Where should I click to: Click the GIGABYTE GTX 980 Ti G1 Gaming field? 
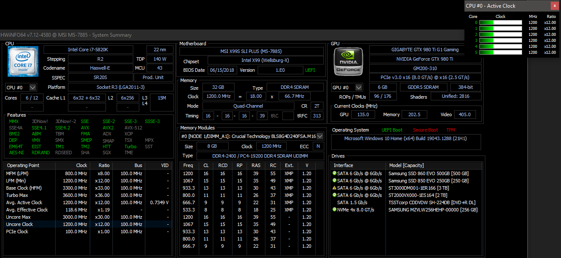[425, 50]
